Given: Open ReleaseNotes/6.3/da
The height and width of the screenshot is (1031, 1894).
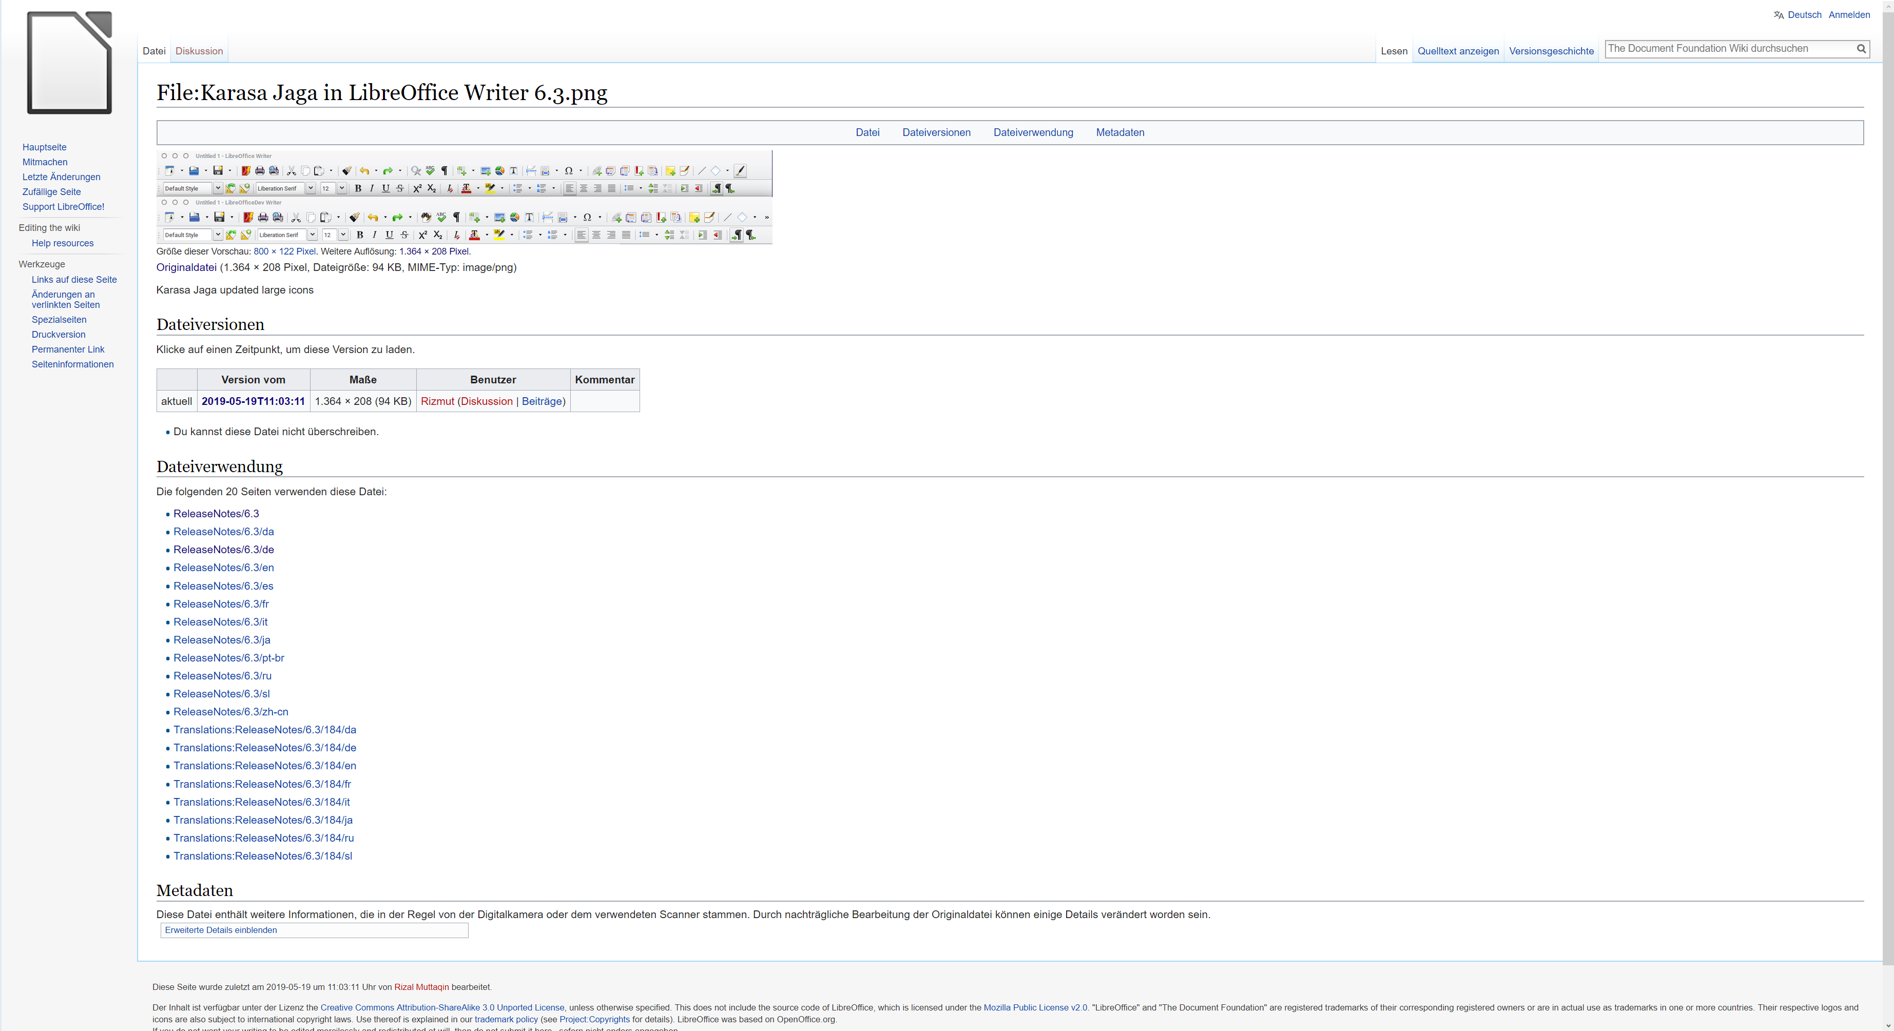Looking at the screenshot, I should point(223,532).
